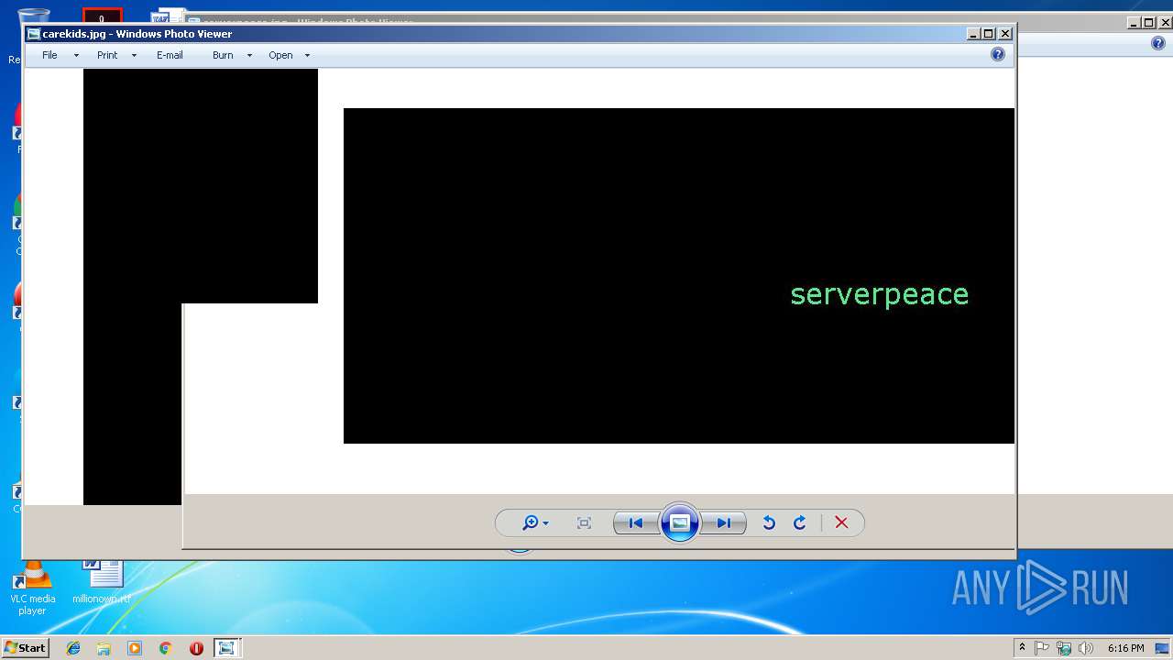Launch Chrome from taskbar

coord(165,648)
